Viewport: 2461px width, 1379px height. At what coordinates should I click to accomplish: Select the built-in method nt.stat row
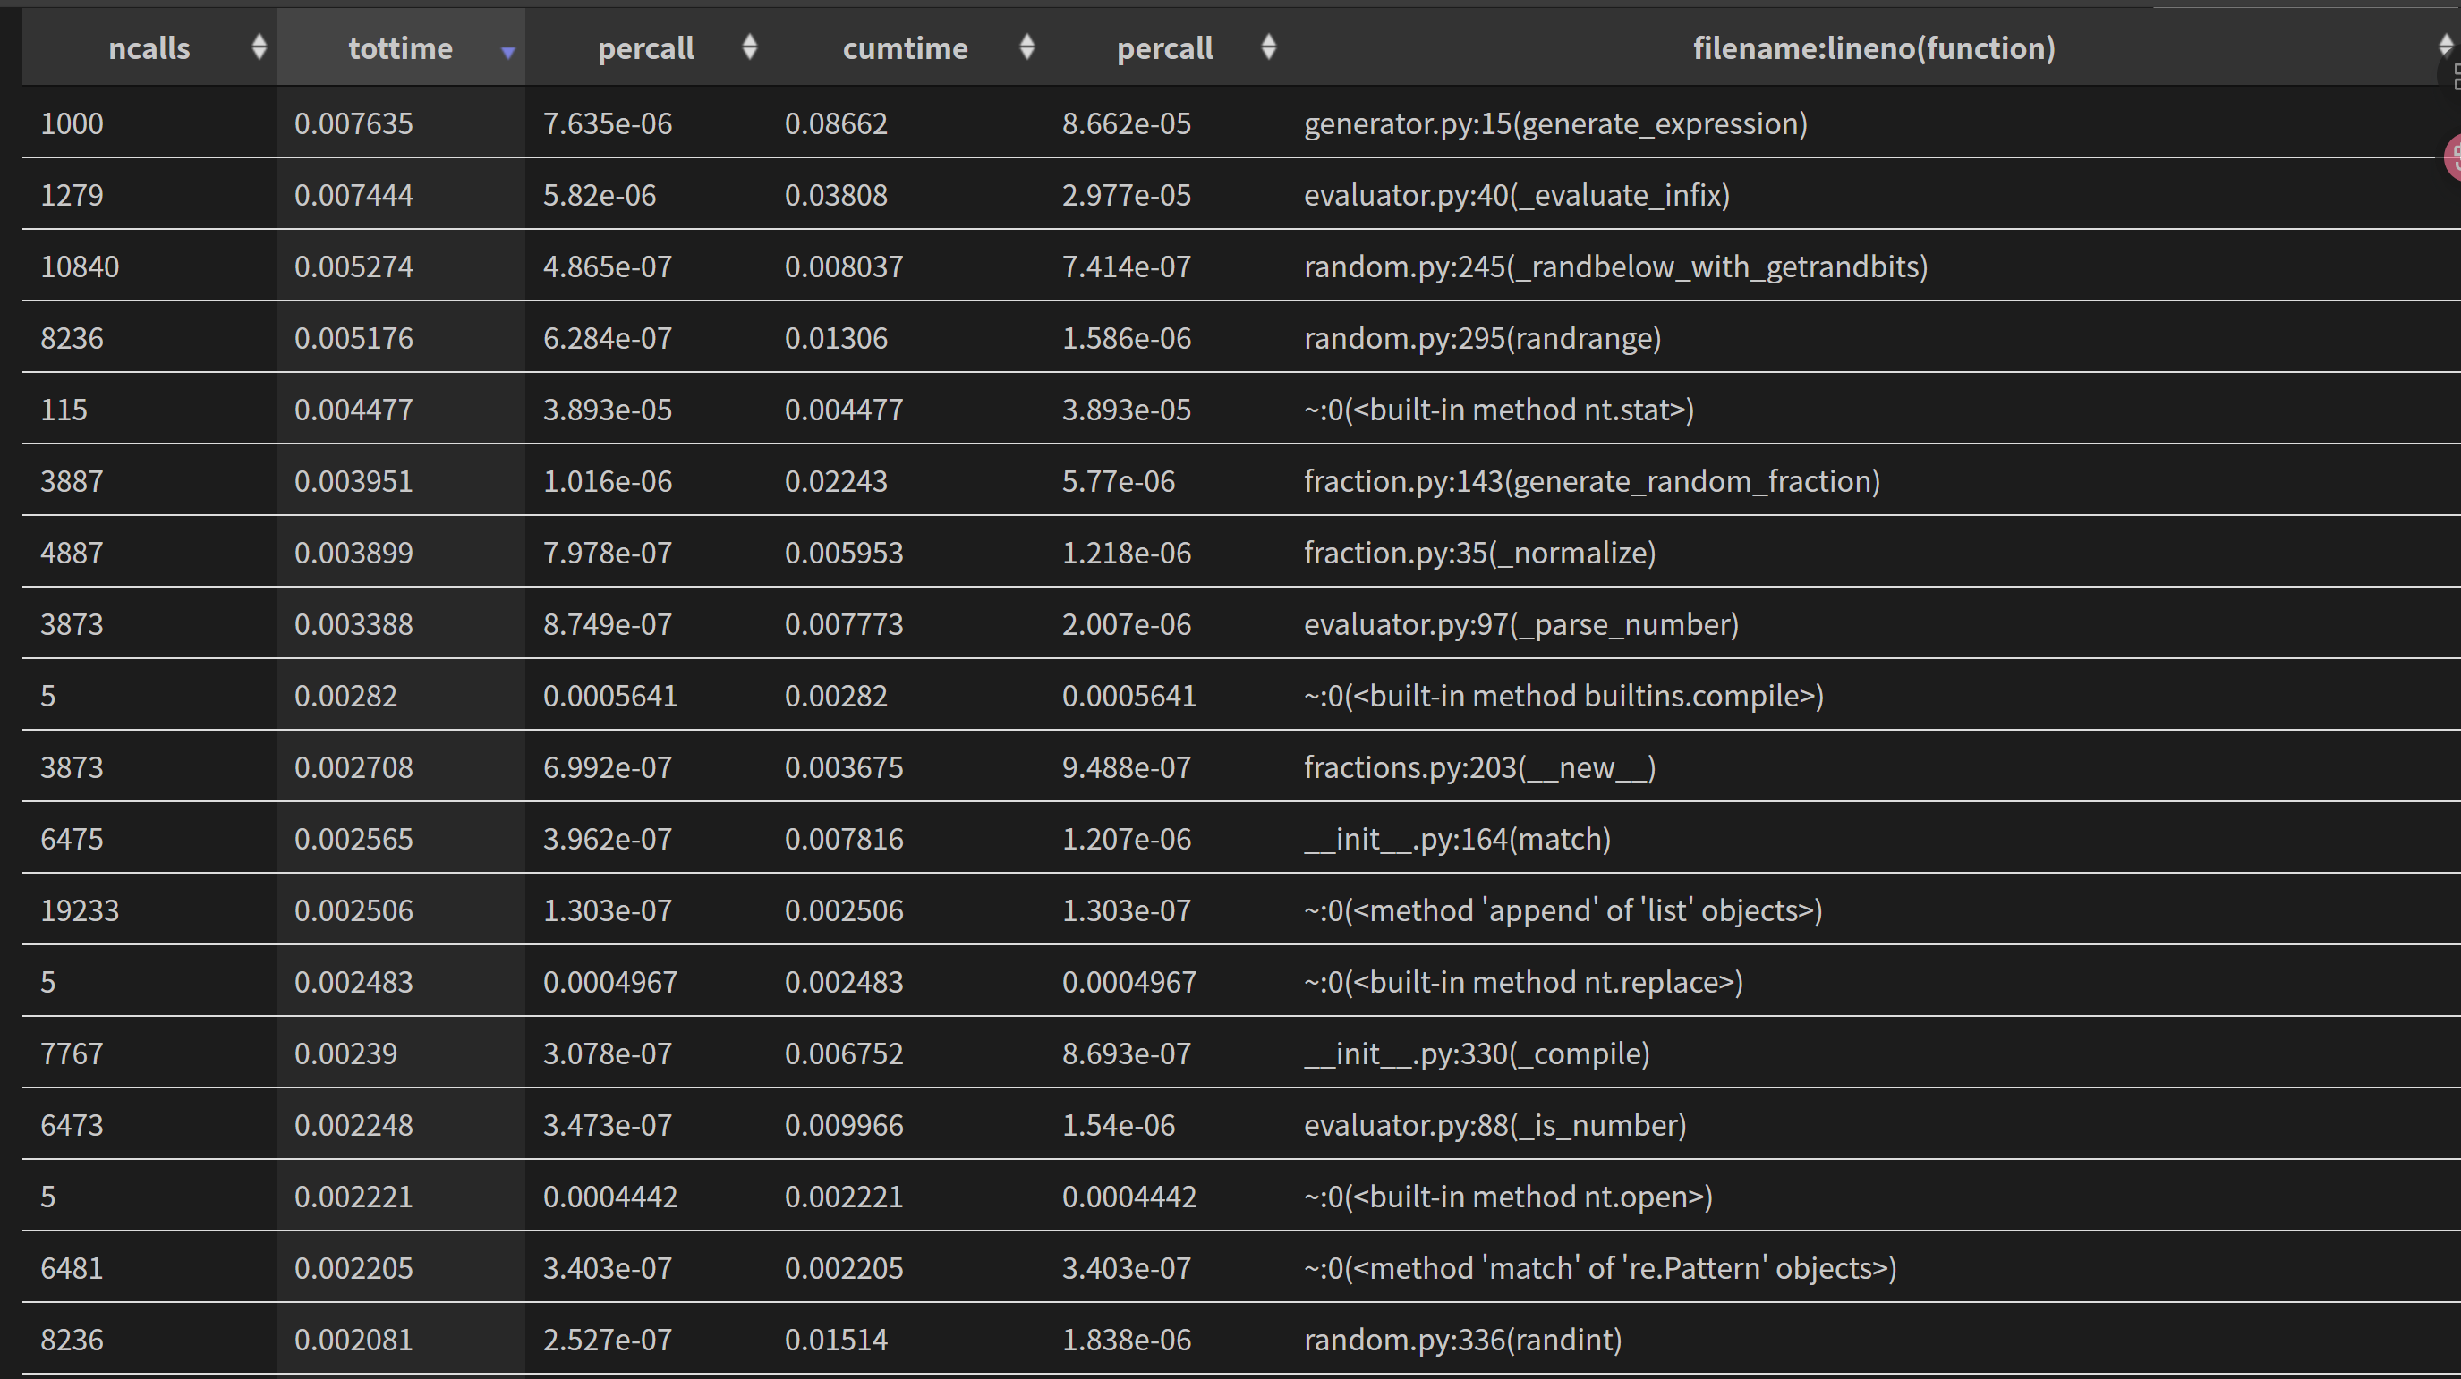coord(1498,410)
